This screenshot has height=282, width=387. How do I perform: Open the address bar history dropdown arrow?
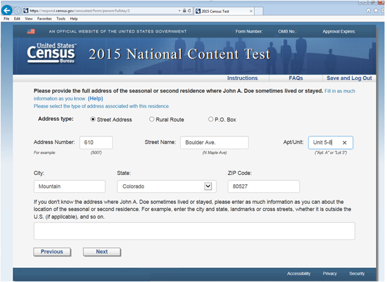pos(180,10)
